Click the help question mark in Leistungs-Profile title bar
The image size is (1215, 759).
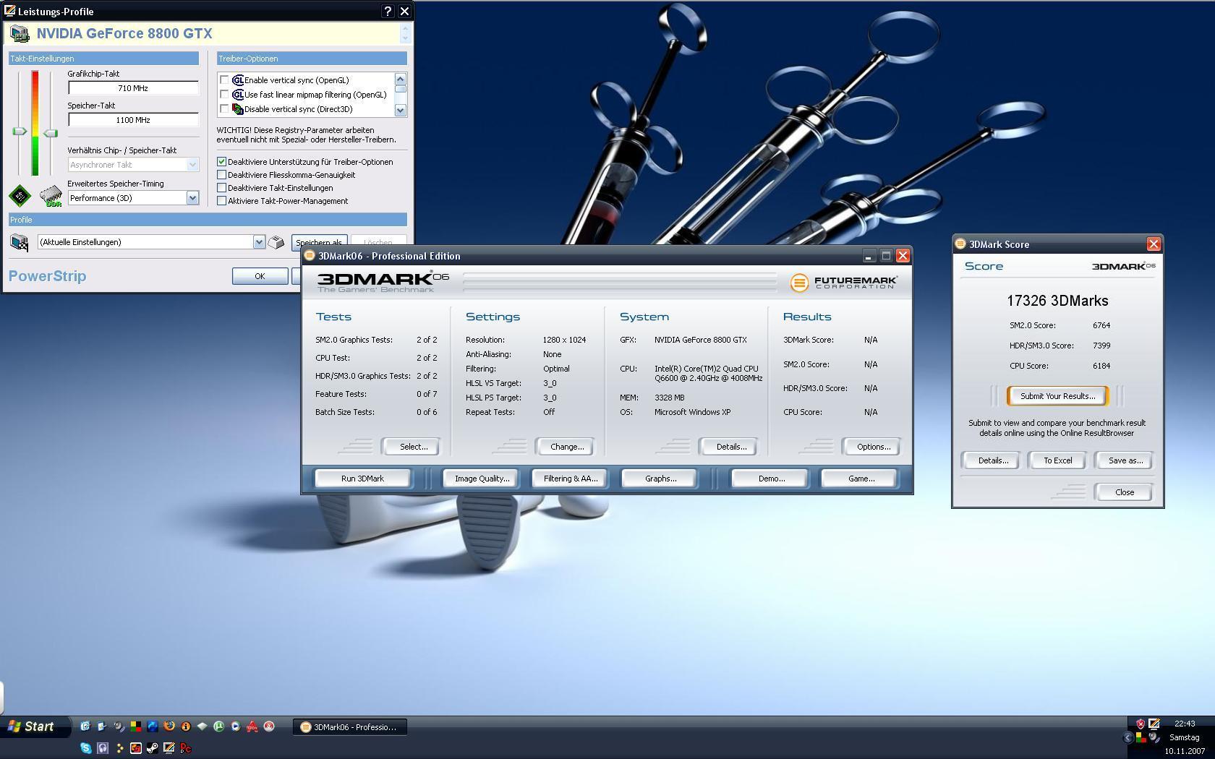point(388,12)
